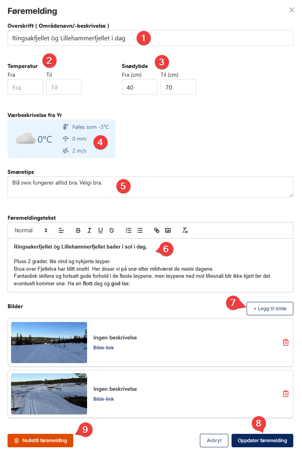The image size is (302, 454).
Task: Reset the report with Nullstill føremelding
Action: point(40,441)
